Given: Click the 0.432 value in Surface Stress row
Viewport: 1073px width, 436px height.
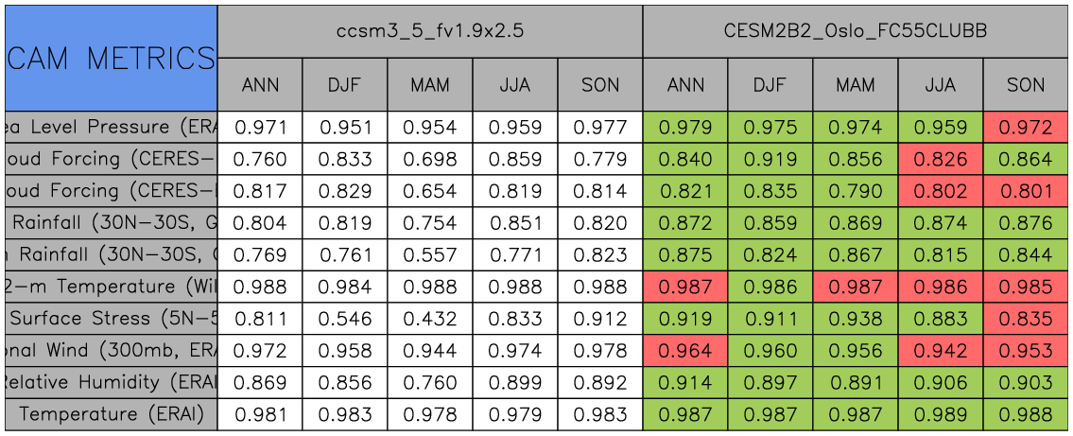Looking at the screenshot, I should click(430, 318).
